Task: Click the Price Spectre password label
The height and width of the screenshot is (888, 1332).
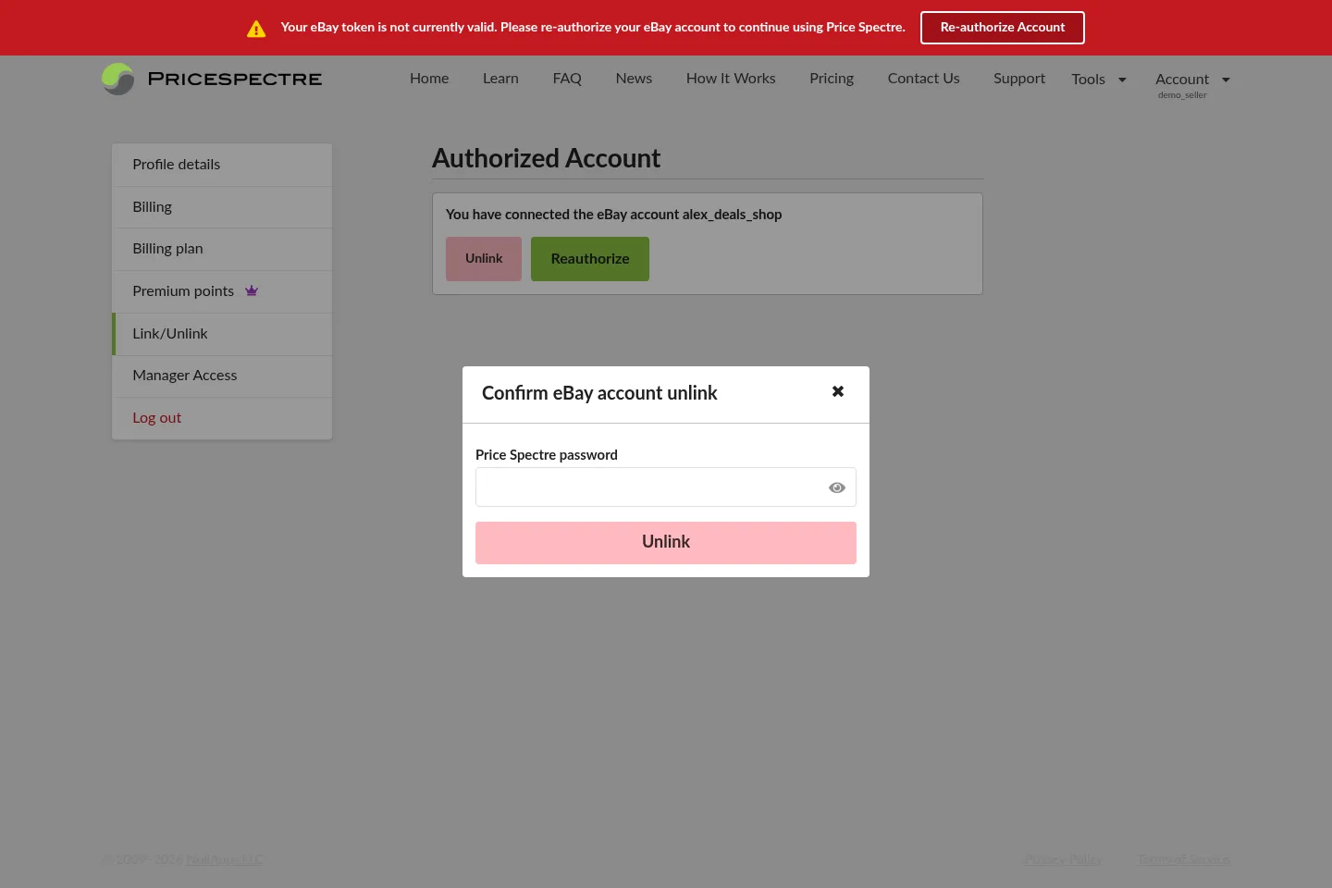Action: tap(546, 455)
